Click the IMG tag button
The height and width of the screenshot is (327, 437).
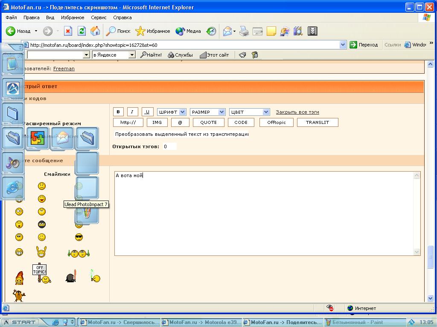[157, 122]
